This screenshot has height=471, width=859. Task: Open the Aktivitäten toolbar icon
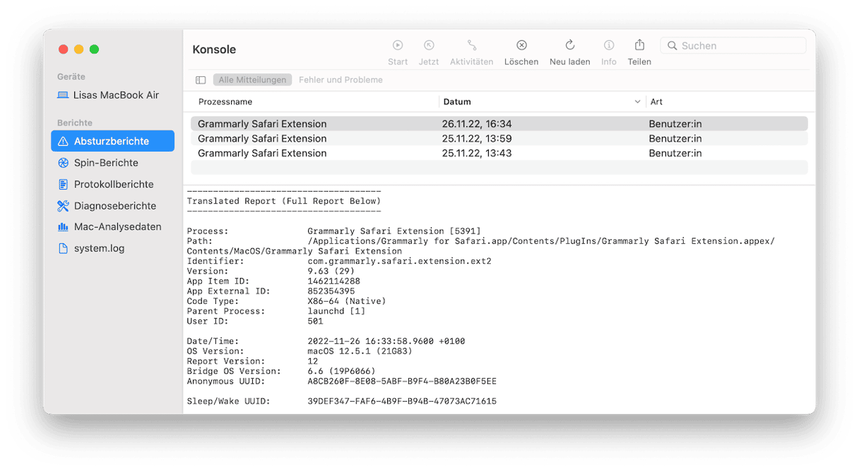(x=472, y=45)
